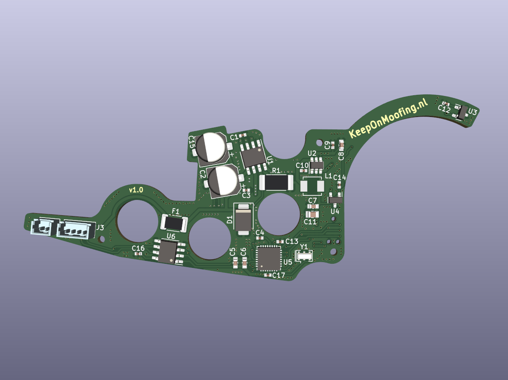Click the J3 four-pin connector

coord(75,228)
